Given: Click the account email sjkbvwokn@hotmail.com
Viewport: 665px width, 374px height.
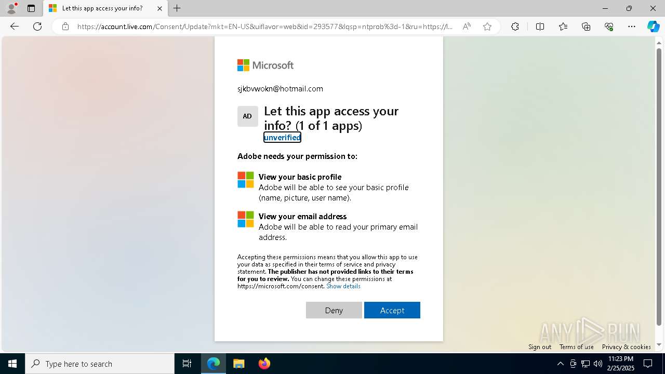Looking at the screenshot, I should (x=281, y=89).
